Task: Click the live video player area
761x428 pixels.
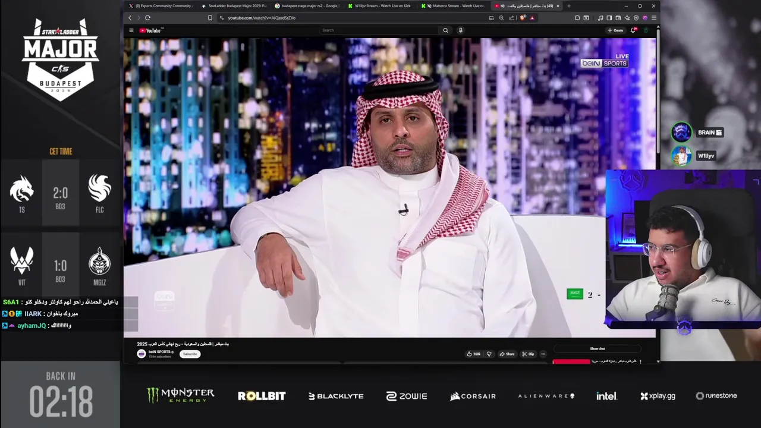Action: (x=389, y=188)
